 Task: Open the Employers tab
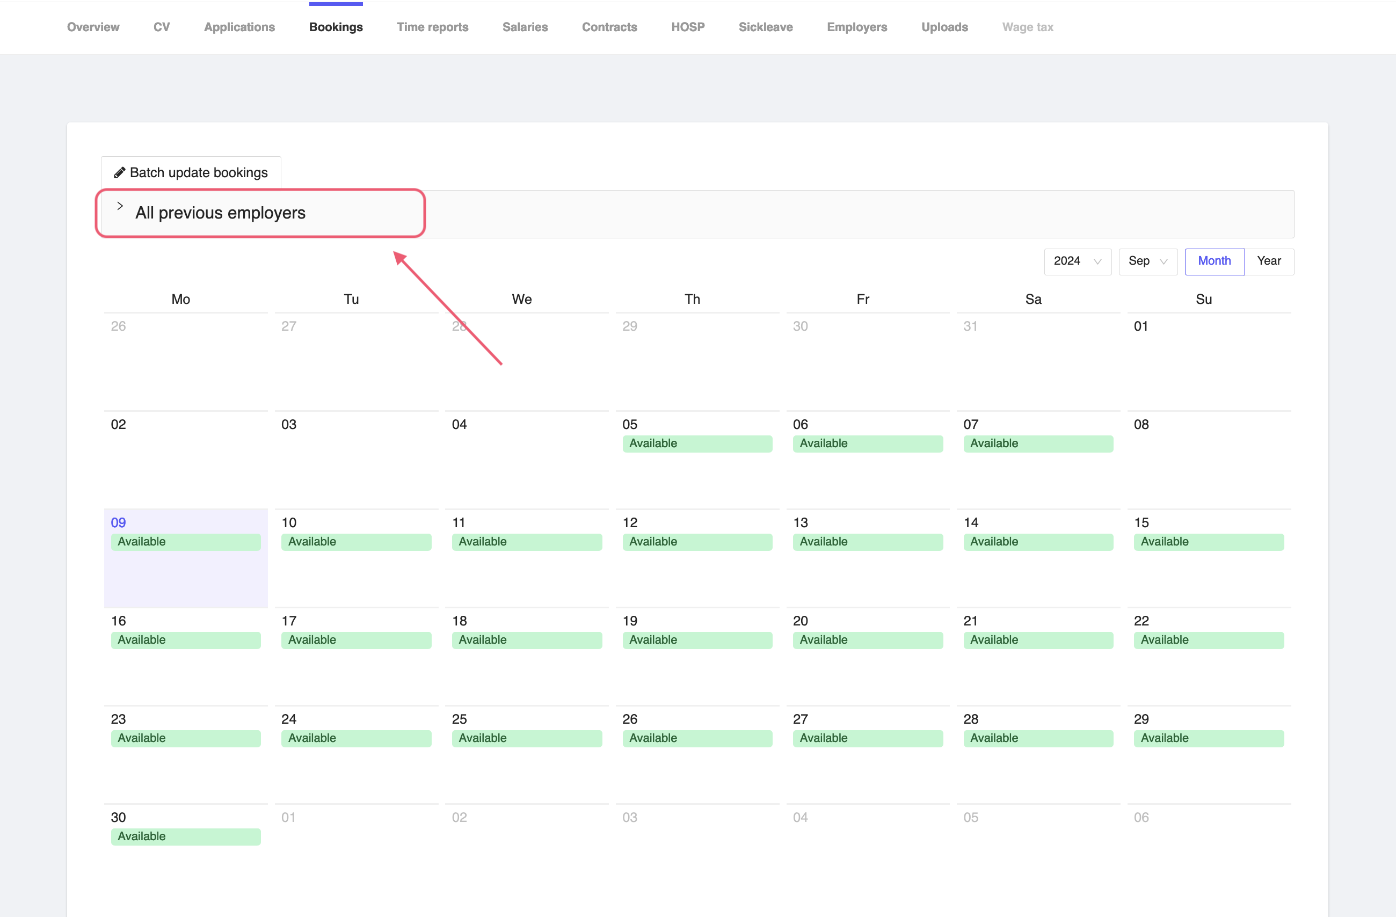point(856,27)
